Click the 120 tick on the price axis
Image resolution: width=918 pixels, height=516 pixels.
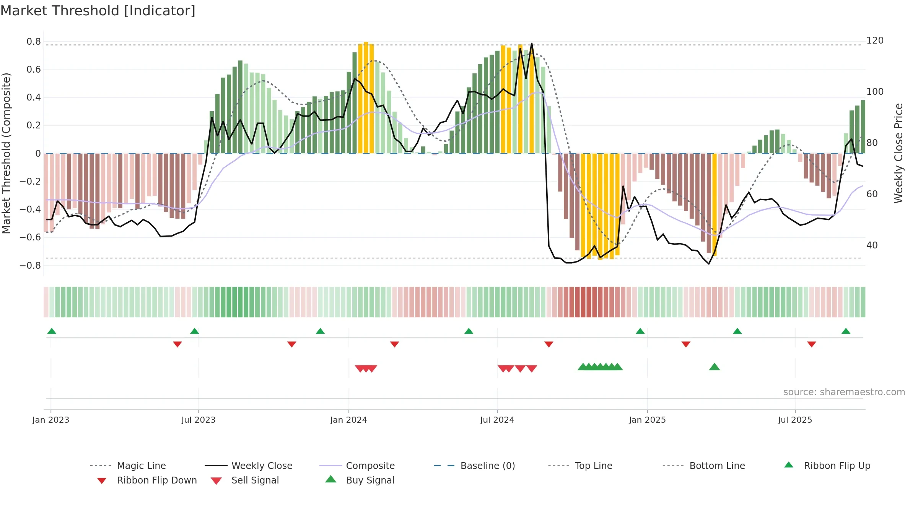(x=875, y=41)
